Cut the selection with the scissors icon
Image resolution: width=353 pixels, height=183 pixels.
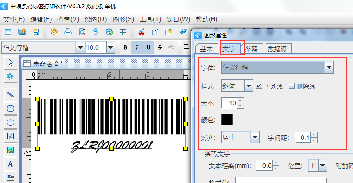click(142, 32)
